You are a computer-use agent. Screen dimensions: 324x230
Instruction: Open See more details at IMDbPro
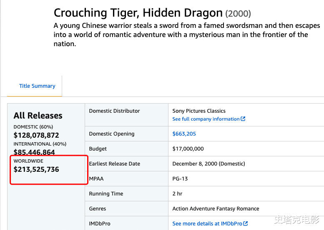(207, 224)
